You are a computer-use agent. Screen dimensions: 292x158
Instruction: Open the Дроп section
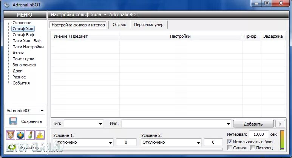click(17, 71)
